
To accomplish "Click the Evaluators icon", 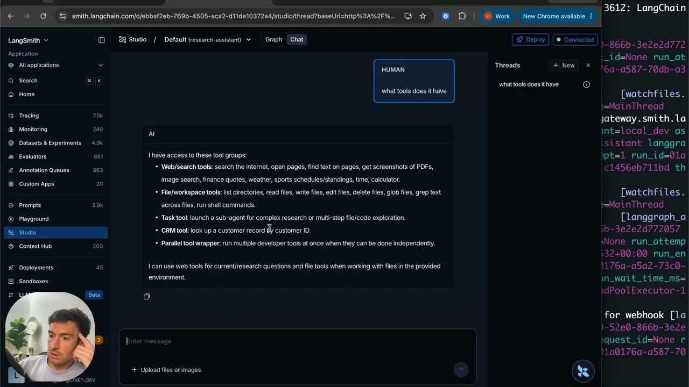I will click(11, 156).
